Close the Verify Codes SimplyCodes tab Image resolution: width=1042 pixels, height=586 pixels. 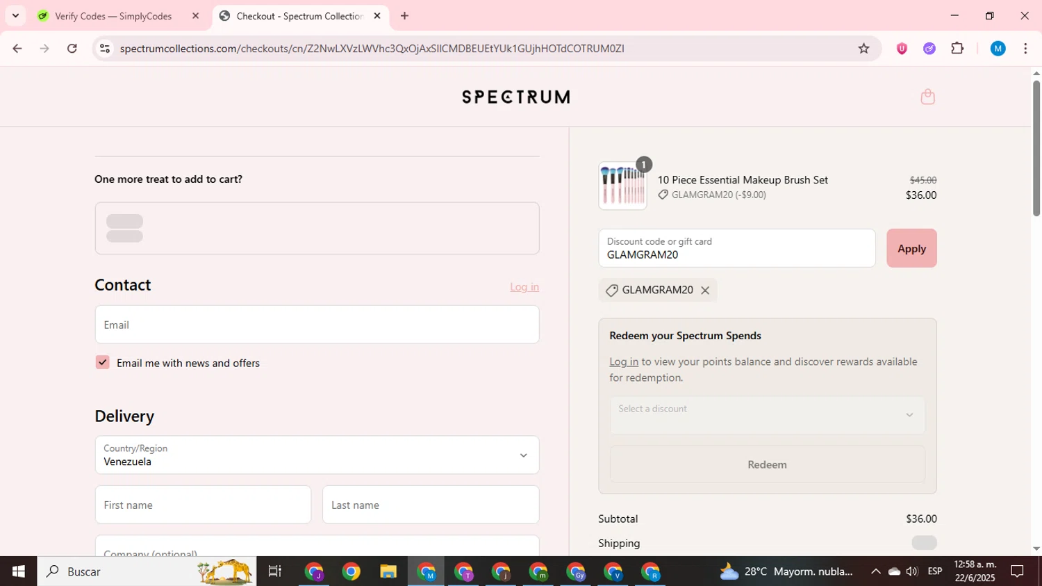(x=195, y=15)
